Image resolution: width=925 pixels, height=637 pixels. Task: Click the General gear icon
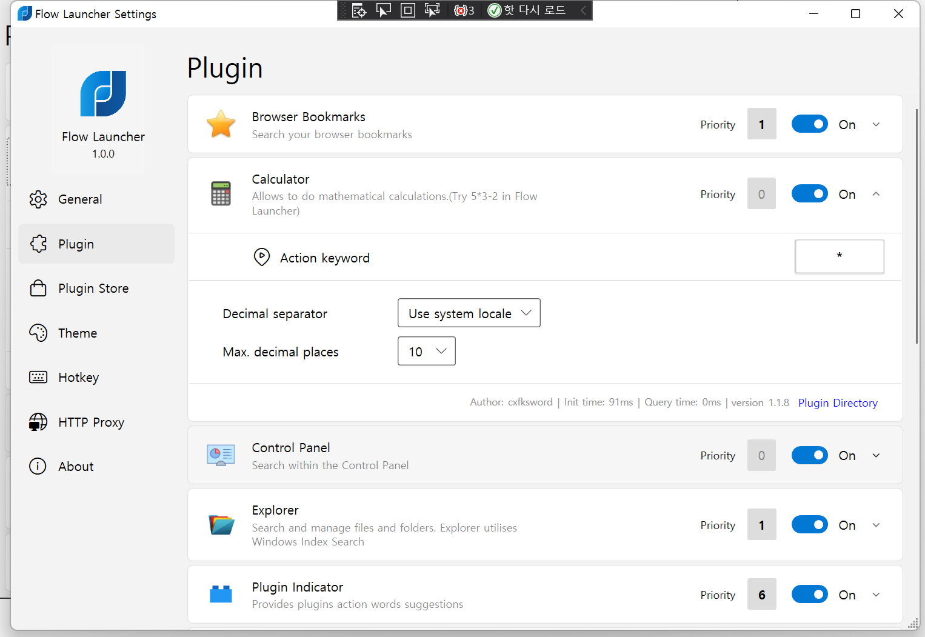tap(38, 199)
